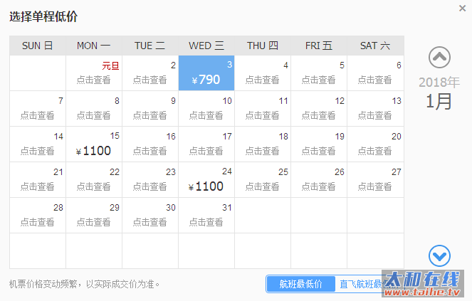Viewport: 472px width, 301px height.
Task: Check price for January 4
Action: pyautogui.click(x=263, y=73)
